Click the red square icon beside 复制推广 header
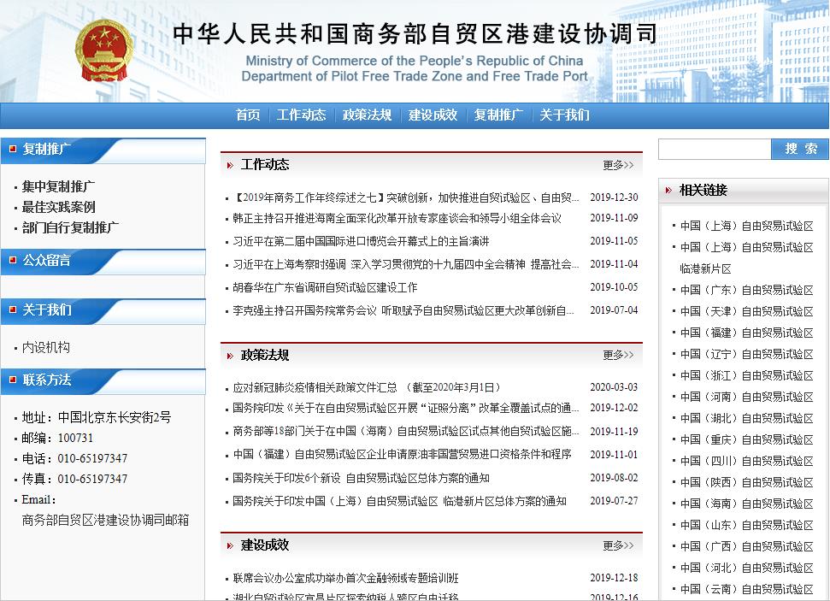The width and height of the screenshot is (830, 601). [x=12, y=148]
